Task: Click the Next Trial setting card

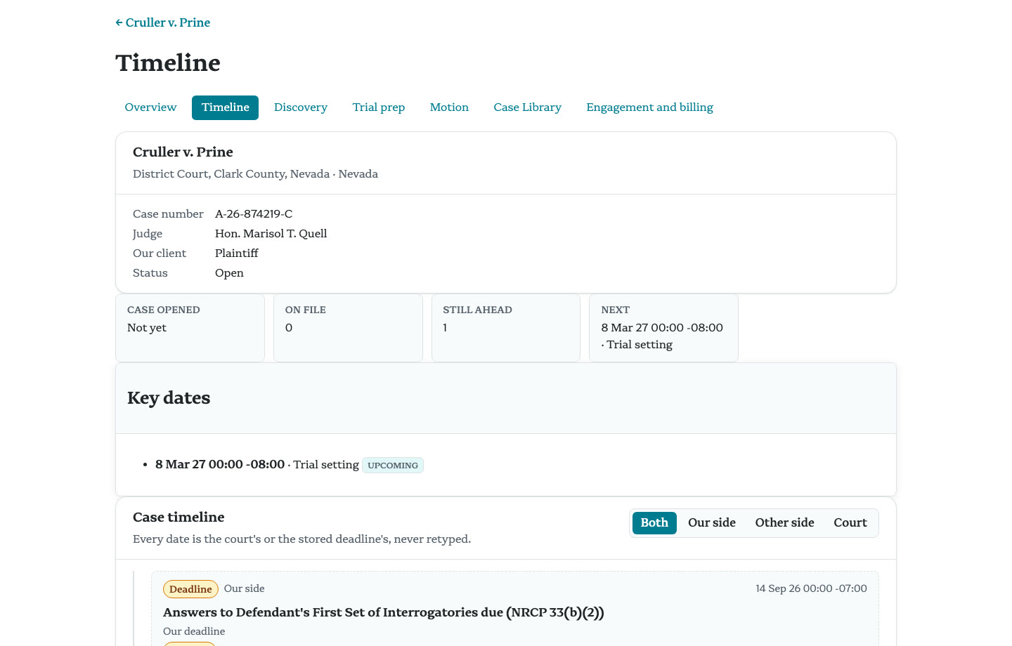Action: click(x=663, y=328)
